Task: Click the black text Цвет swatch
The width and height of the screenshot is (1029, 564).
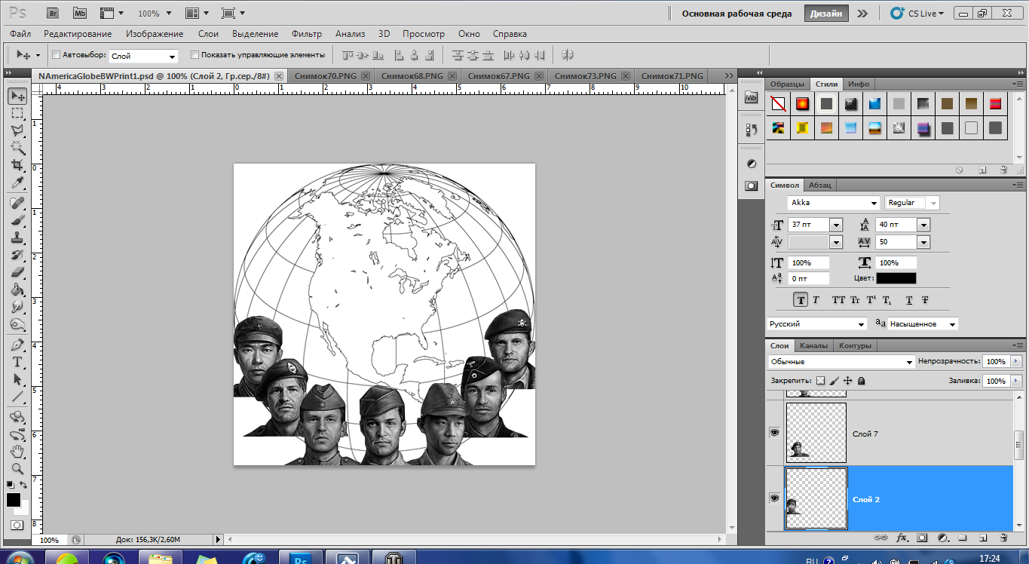Action: [896, 278]
